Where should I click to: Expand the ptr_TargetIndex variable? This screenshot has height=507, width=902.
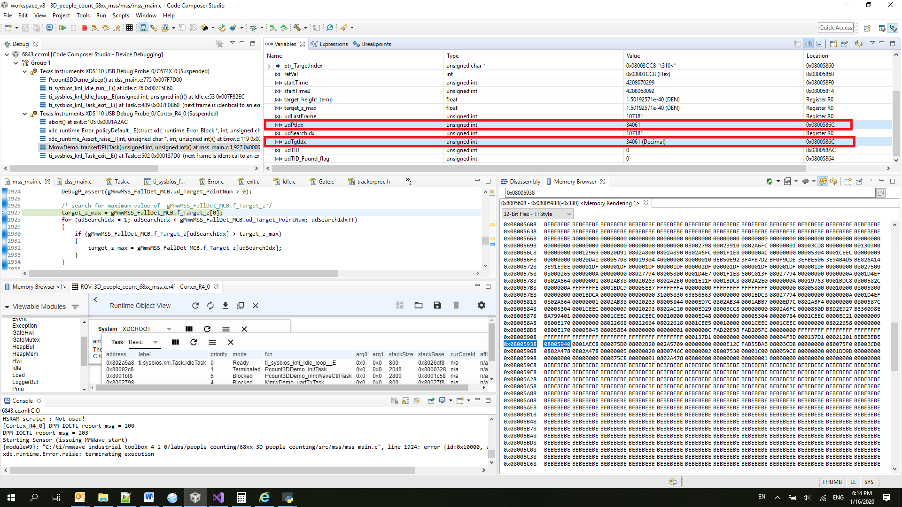tap(269, 66)
